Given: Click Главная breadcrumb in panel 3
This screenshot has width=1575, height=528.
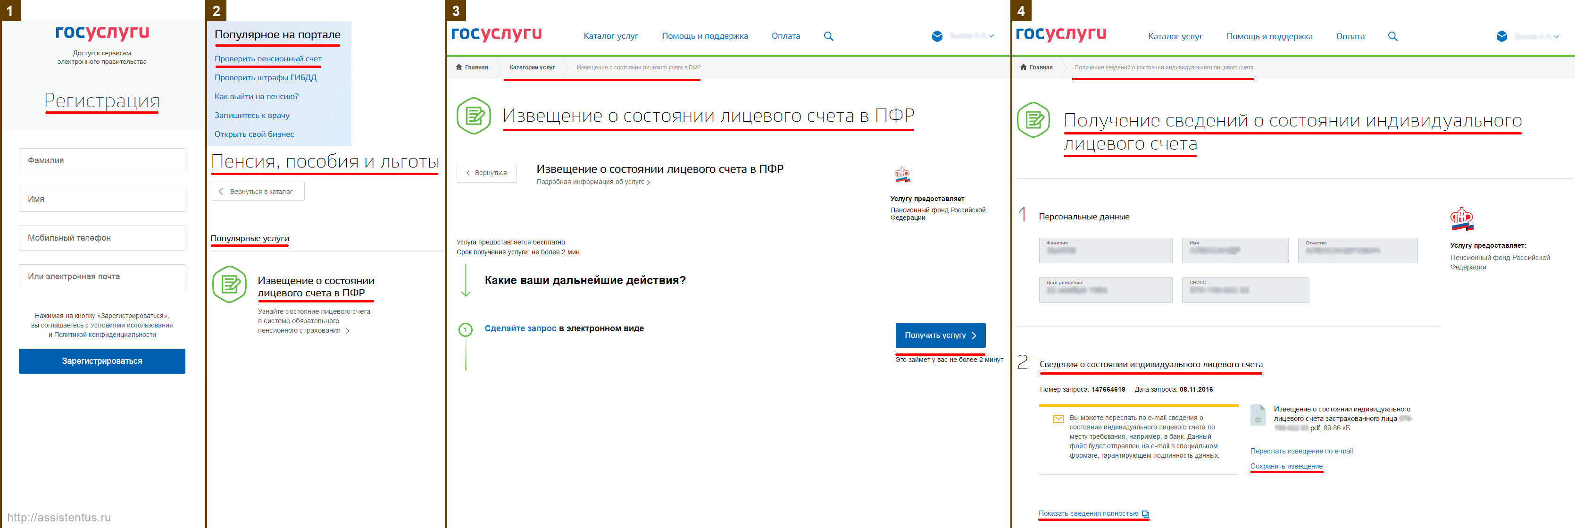Looking at the screenshot, I should click(476, 67).
